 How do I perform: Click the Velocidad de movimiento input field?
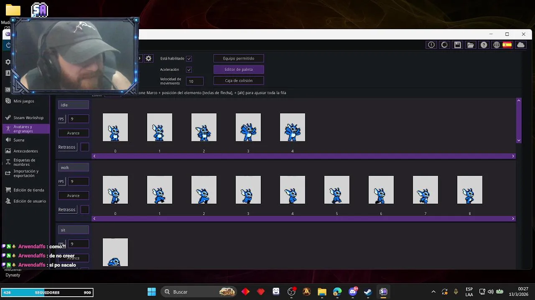pos(195,81)
